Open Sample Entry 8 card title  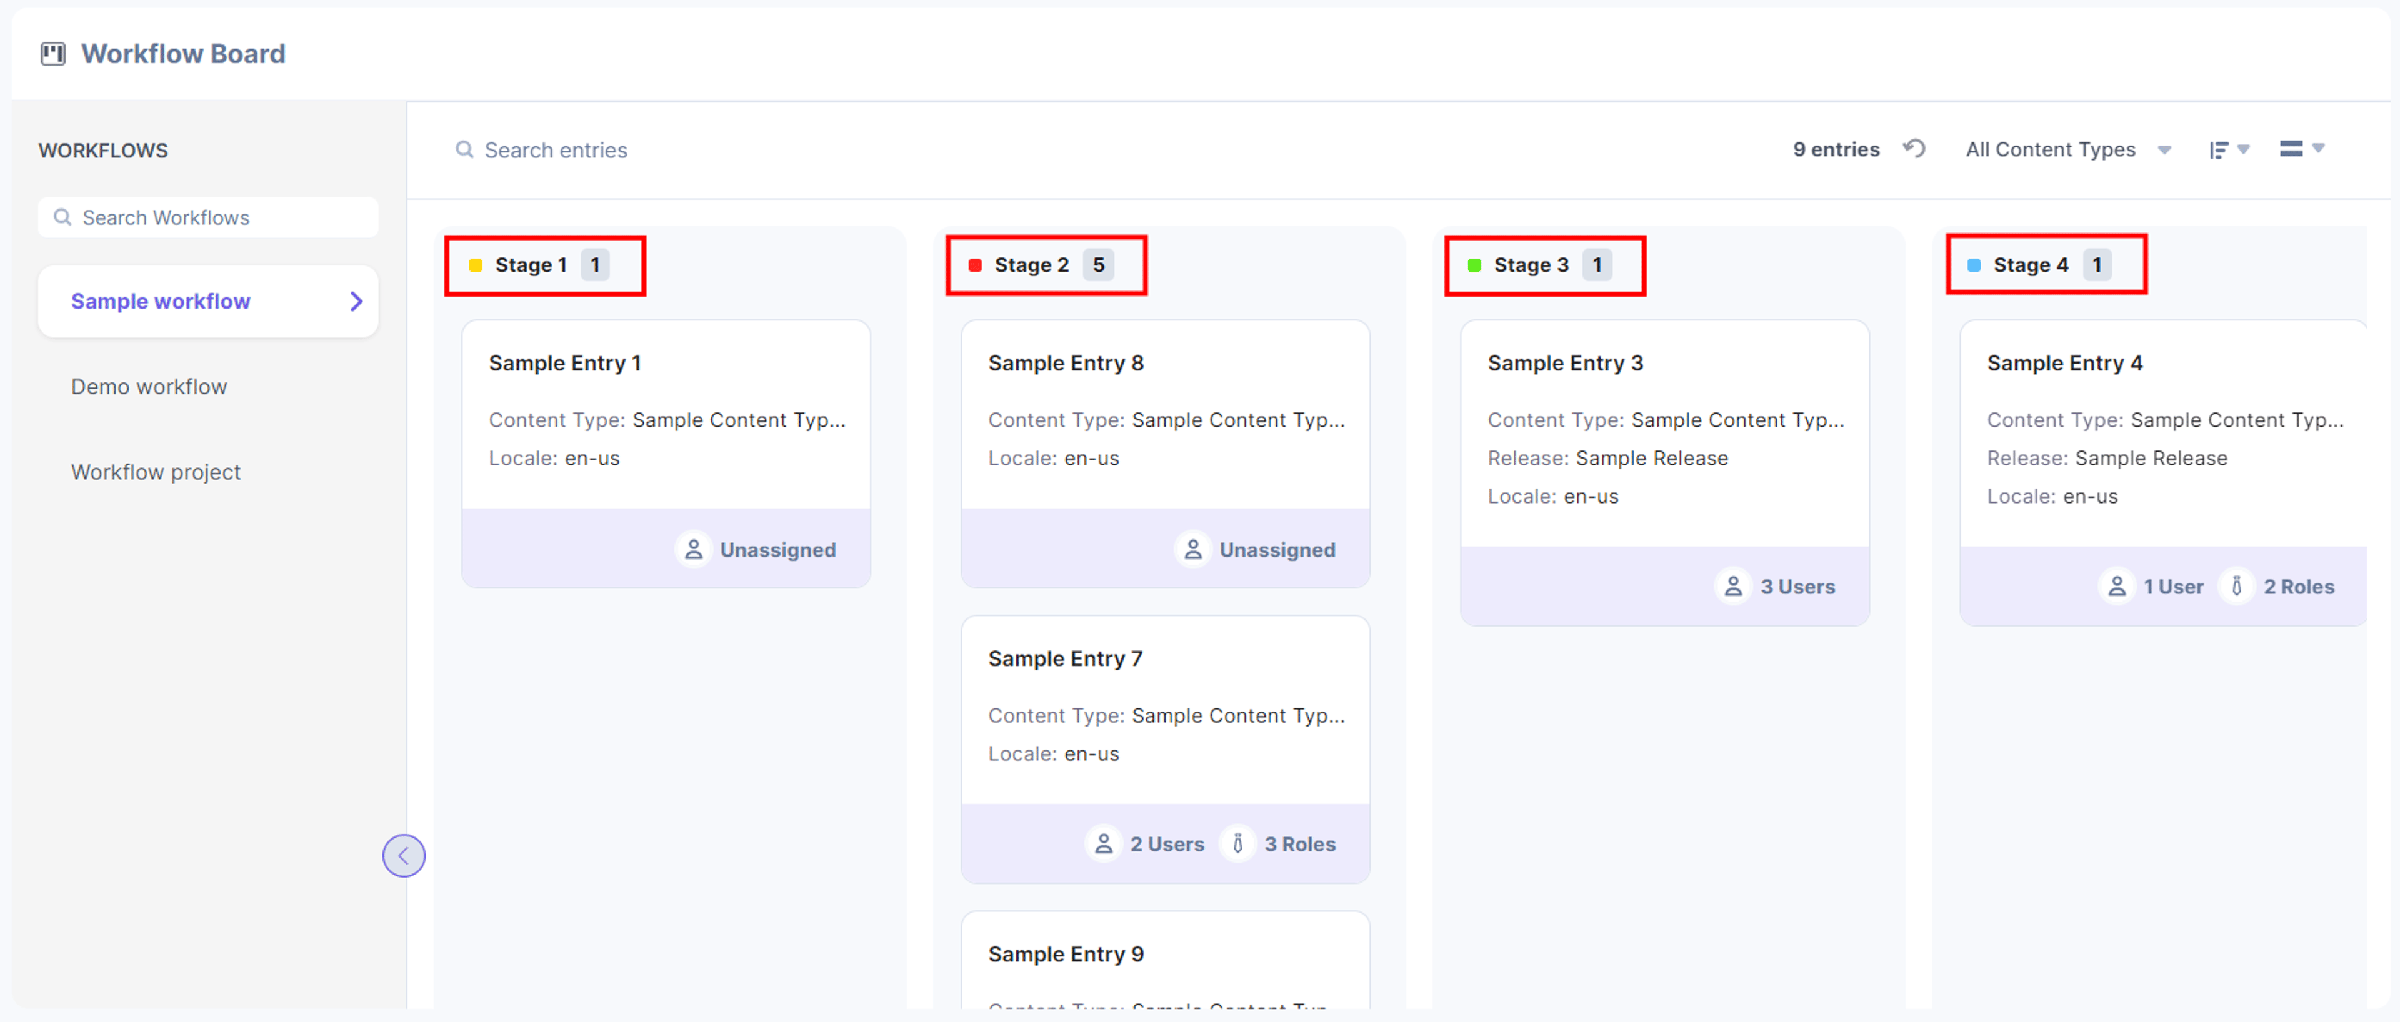coord(1066,364)
